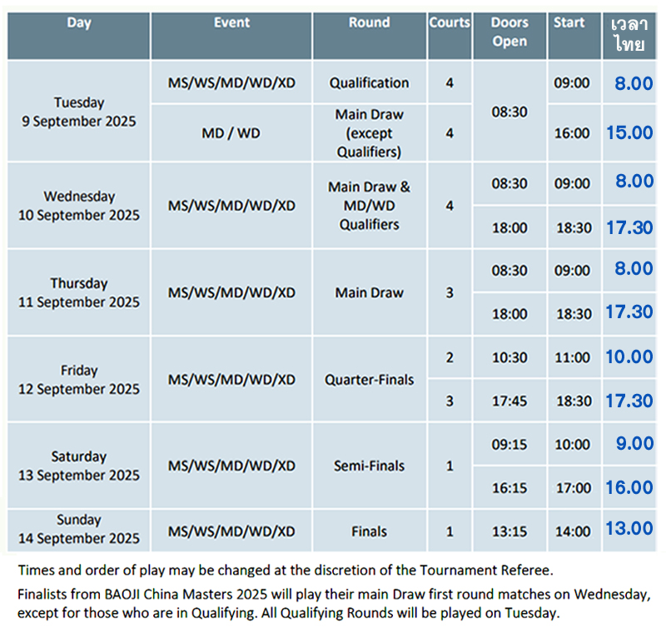The width and height of the screenshot is (666, 633).
Task: Click the Day column header
Action: click(x=78, y=36)
